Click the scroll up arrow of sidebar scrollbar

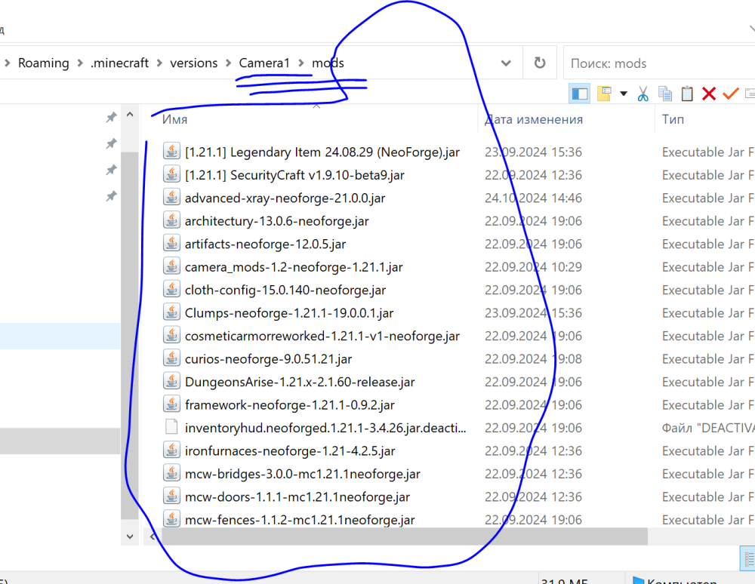pyautogui.click(x=130, y=115)
